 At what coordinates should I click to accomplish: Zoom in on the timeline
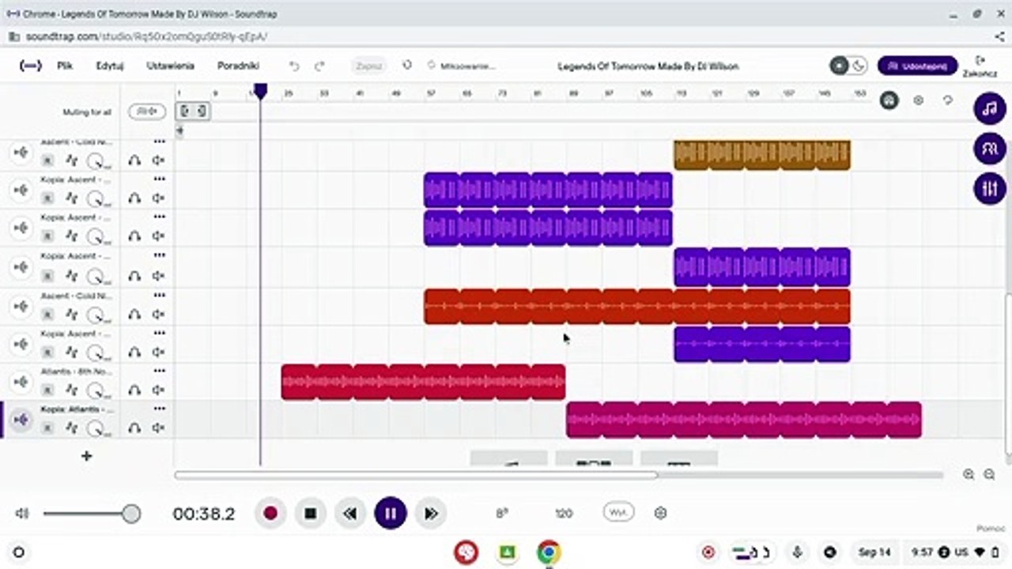tap(969, 474)
